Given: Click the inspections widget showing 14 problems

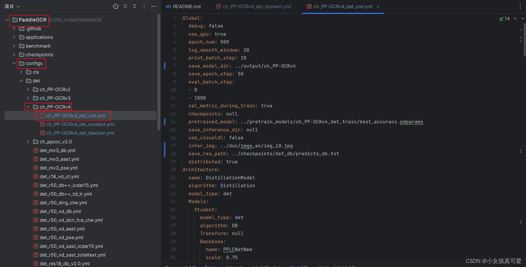Looking at the screenshot, I should pos(505,19).
